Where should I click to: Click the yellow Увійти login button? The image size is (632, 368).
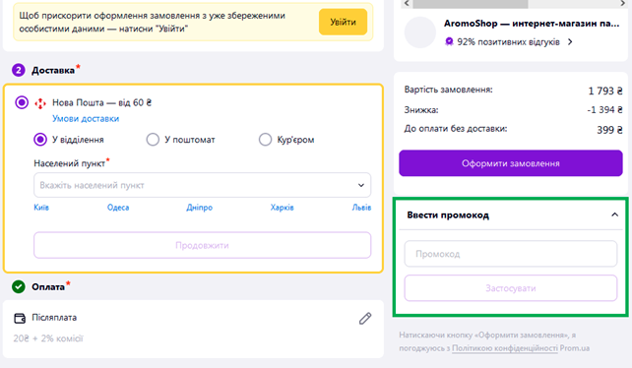343,22
